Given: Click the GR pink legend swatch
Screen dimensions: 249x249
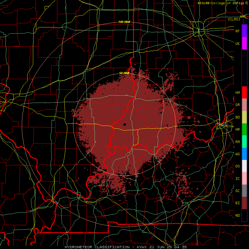Looking at the screenshot, I should (x=244, y=105).
